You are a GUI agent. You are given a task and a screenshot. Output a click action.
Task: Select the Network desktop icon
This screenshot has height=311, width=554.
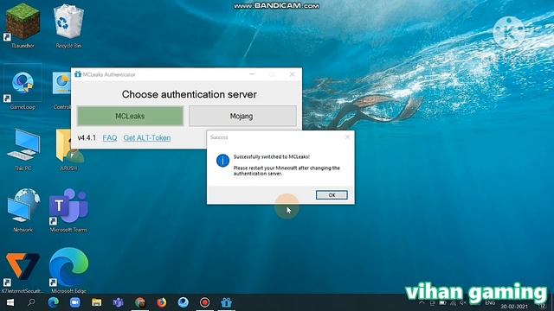click(23, 210)
